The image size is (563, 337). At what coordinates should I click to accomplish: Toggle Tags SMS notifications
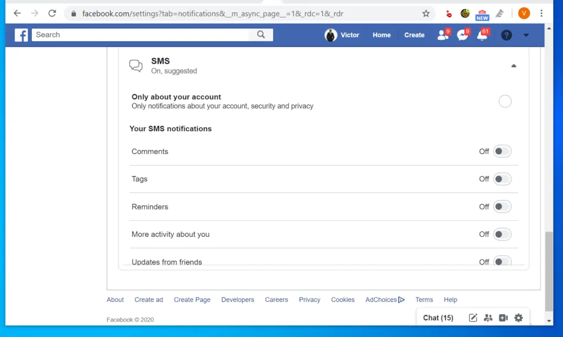point(502,179)
